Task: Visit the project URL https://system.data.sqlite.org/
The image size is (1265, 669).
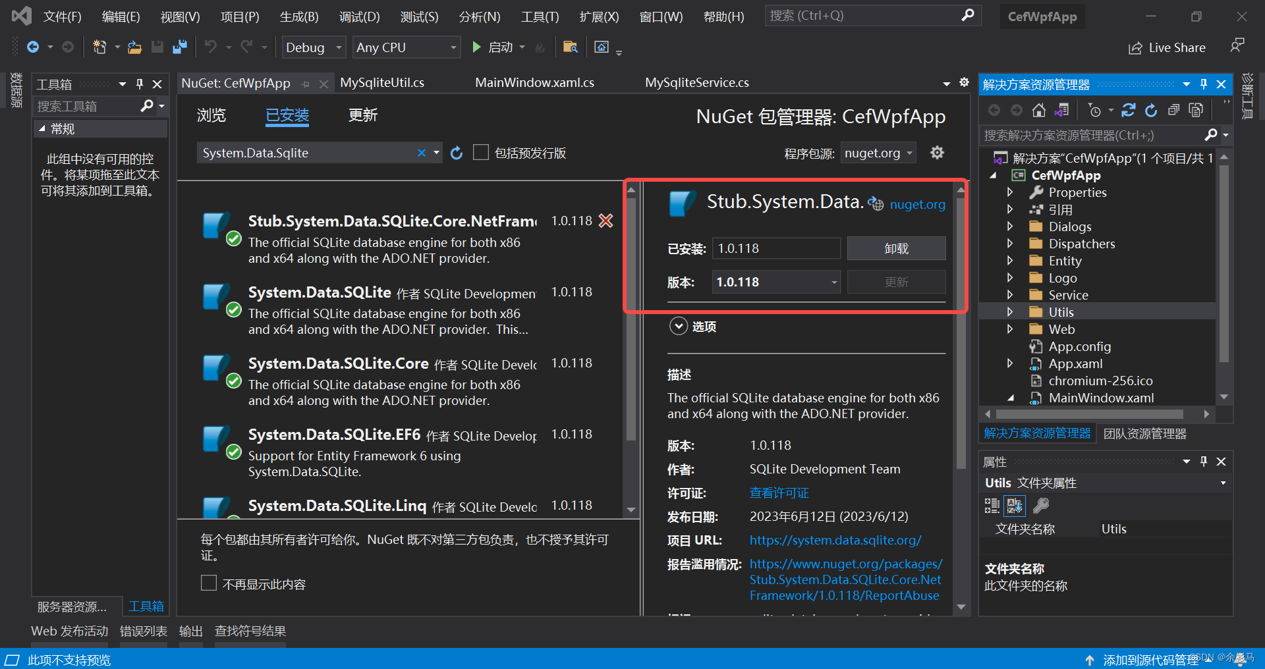Action: [x=835, y=540]
